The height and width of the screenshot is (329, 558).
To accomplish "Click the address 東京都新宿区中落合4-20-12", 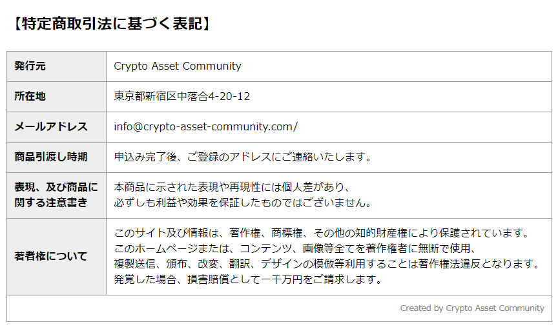I will pos(182,96).
